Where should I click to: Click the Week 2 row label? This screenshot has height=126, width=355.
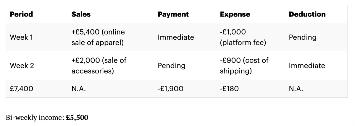click(22, 66)
